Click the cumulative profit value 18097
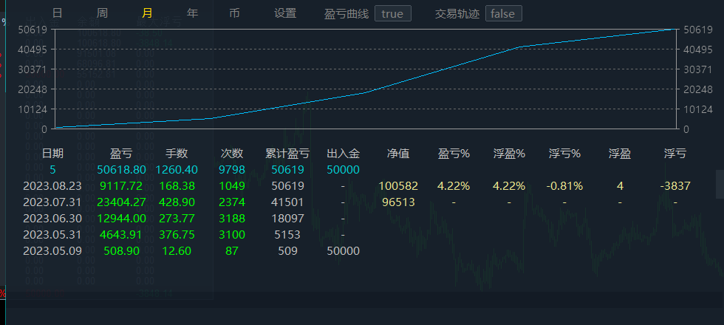The height and width of the screenshot is (325, 724). coord(287,219)
